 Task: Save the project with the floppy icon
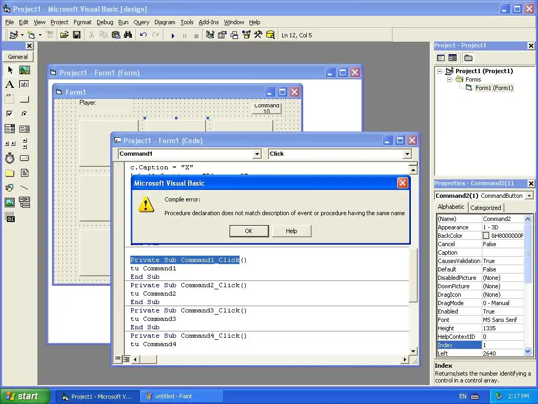point(77,35)
